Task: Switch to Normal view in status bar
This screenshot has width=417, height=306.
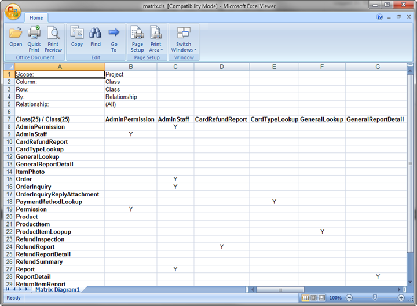Action: coord(305,298)
